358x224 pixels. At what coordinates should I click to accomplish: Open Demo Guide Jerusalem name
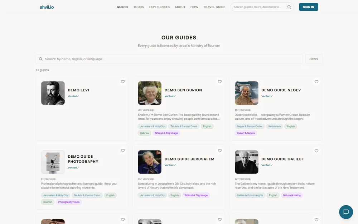(x=189, y=159)
